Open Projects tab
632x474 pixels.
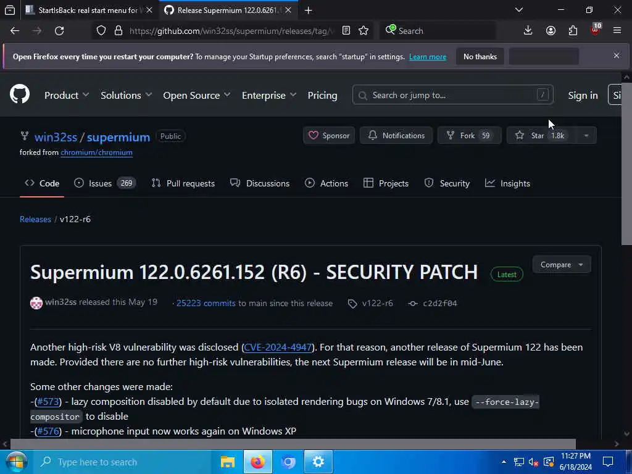coord(386,183)
